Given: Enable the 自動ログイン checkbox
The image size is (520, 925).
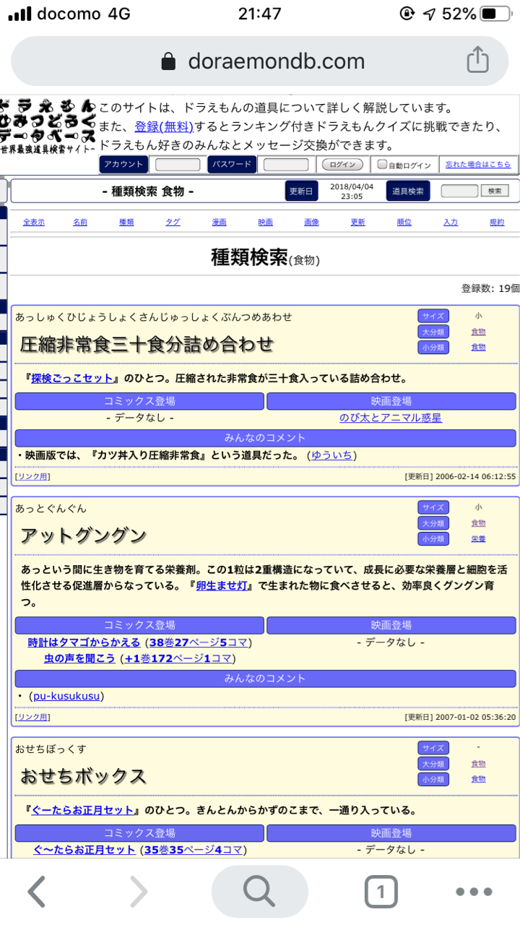Looking at the screenshot, I should pos(383,165).
